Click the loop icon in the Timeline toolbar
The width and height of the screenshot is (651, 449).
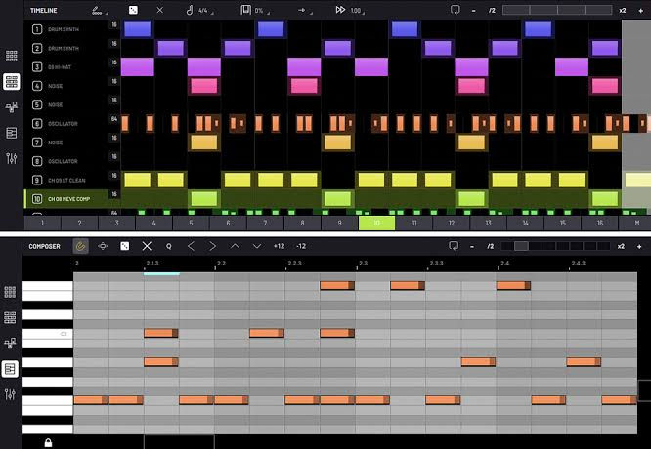pos(456,10)
